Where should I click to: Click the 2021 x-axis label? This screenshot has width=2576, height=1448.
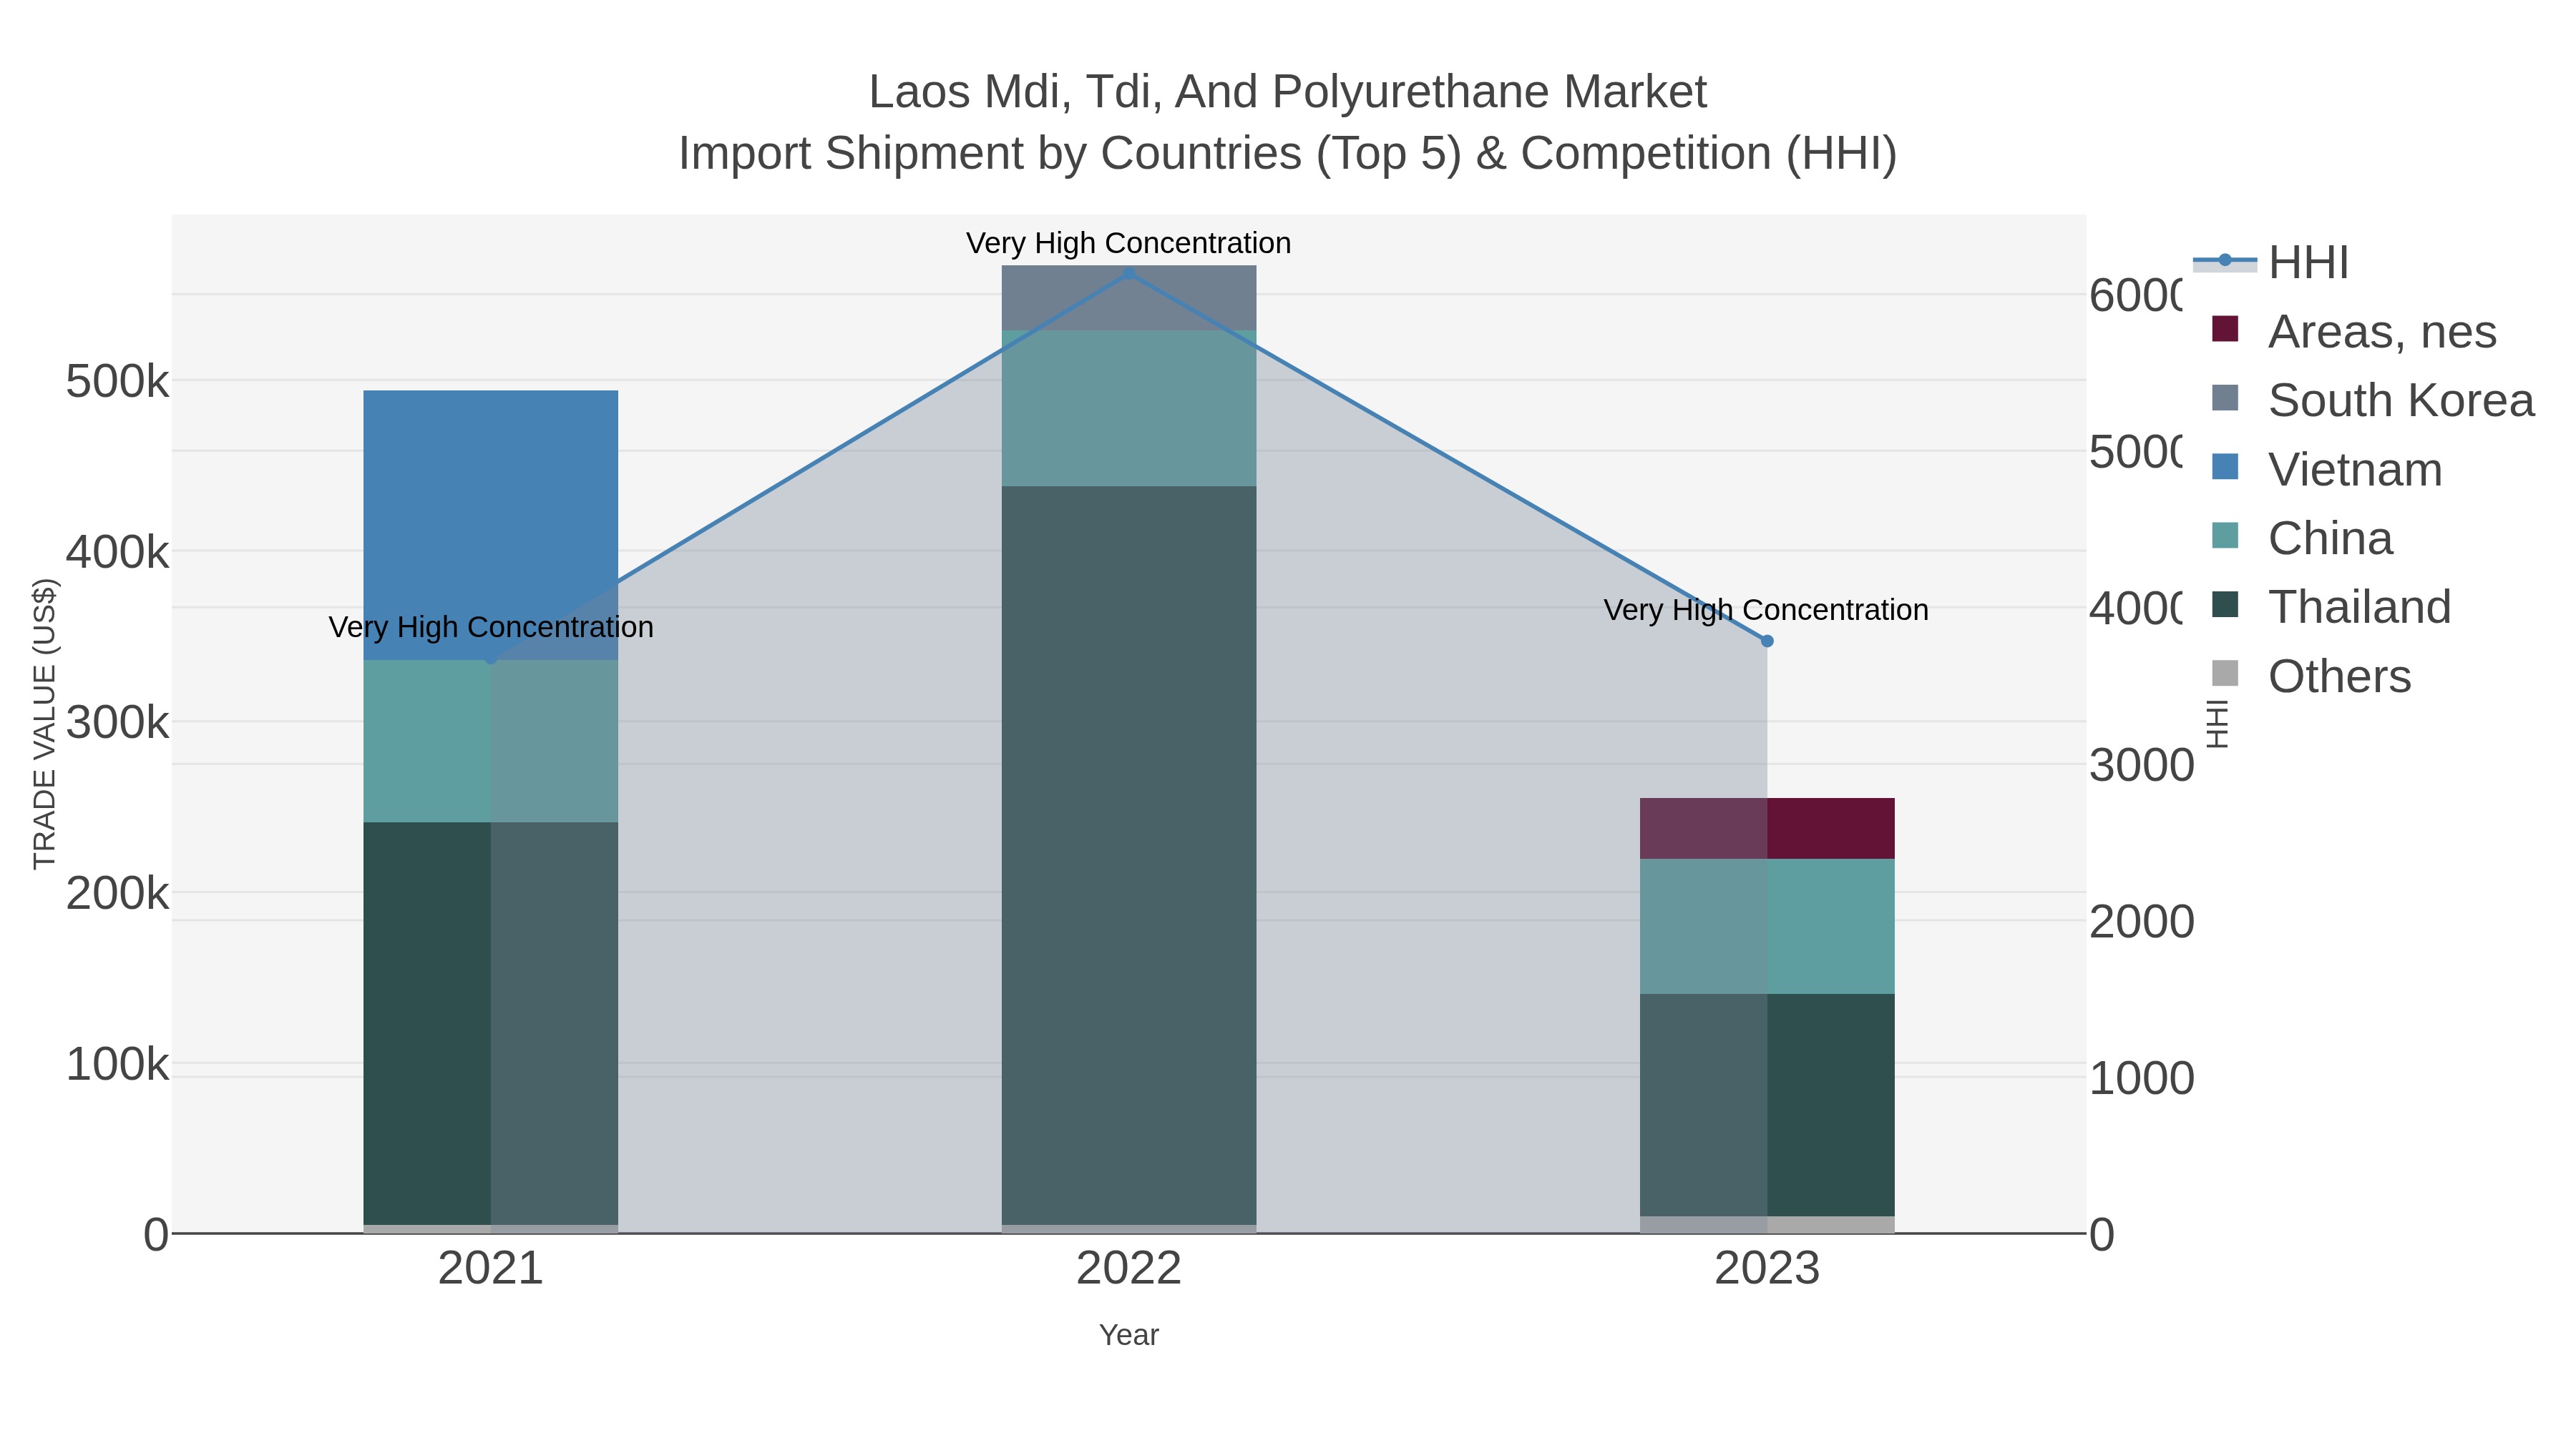click(x=490, y=1268)
